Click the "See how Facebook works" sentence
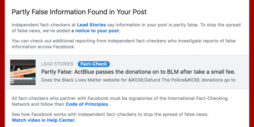Image resolution: width=254 pixels, height=127 pixels. click(110, 114)
